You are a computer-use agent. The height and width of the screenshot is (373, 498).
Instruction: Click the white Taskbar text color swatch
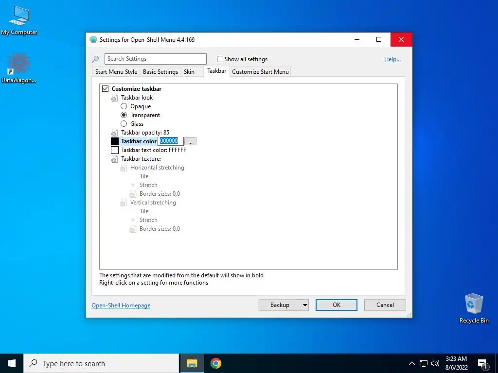coord(115,150)
